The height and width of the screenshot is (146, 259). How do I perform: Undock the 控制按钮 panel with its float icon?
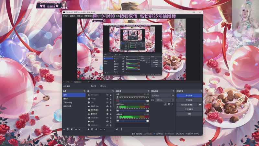tap(201, 91)
